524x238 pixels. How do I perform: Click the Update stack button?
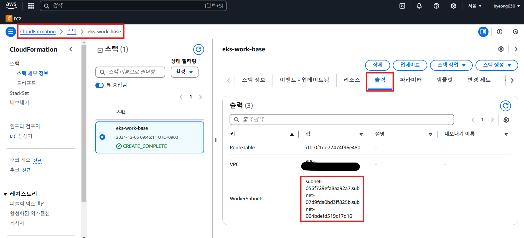410,65
